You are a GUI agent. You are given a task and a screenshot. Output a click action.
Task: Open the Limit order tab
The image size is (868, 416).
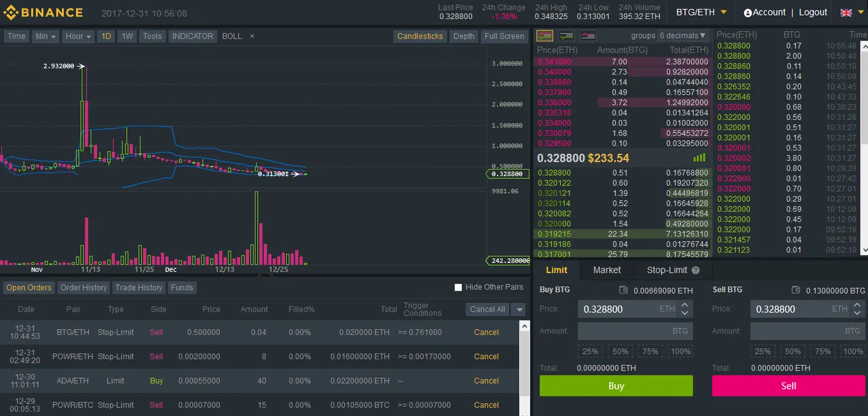[557, 270]
